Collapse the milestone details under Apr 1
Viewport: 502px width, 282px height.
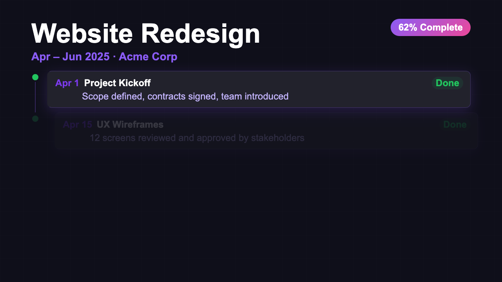pos(259,89)
